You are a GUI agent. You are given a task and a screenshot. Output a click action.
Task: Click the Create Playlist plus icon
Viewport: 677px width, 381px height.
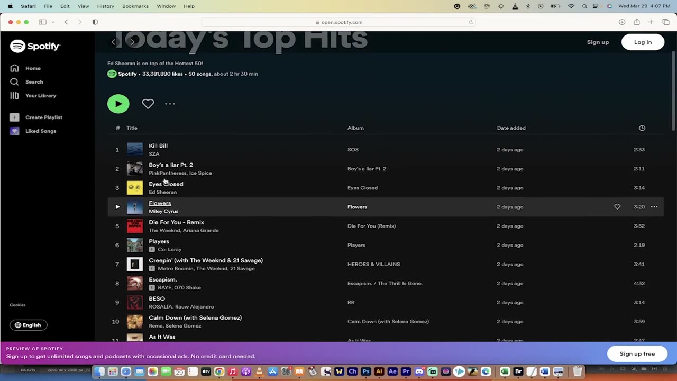14,117
